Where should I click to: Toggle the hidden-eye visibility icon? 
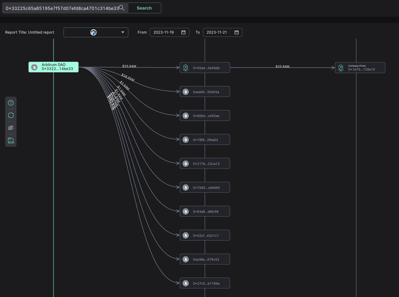[x=11, y=128]
